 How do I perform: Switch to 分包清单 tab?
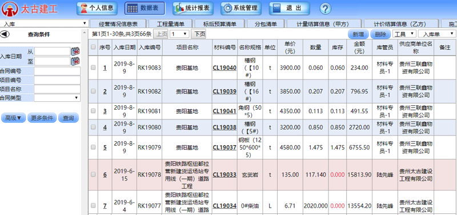click(x=266, y=24)
